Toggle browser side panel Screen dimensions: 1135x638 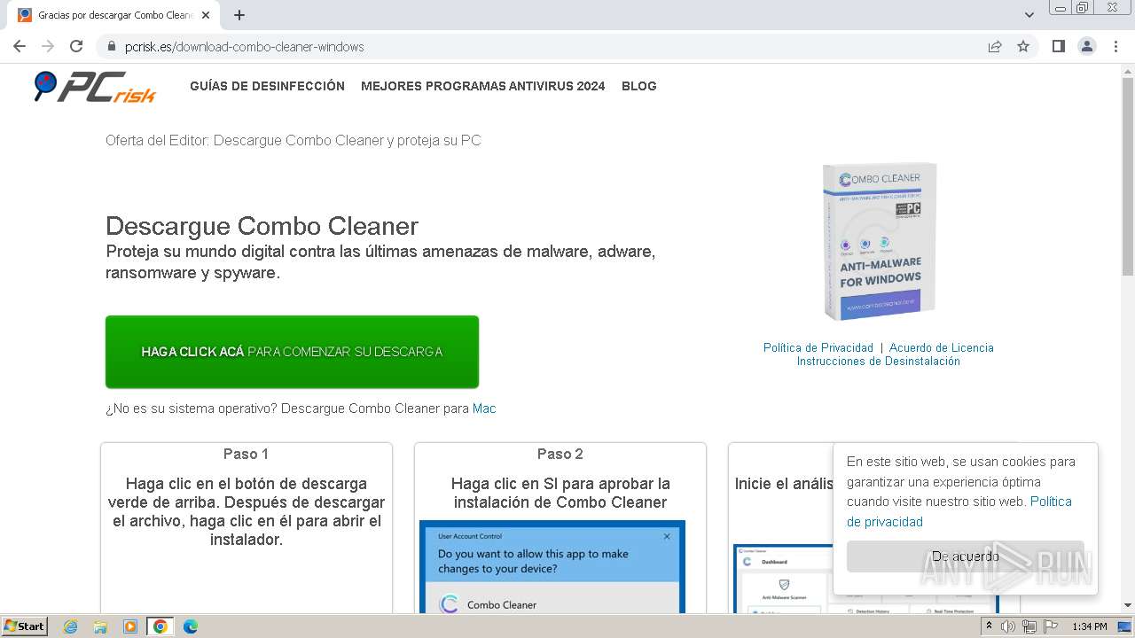click(1058, 46)
